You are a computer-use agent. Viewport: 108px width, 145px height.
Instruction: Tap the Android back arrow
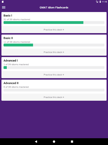[36, 142]
